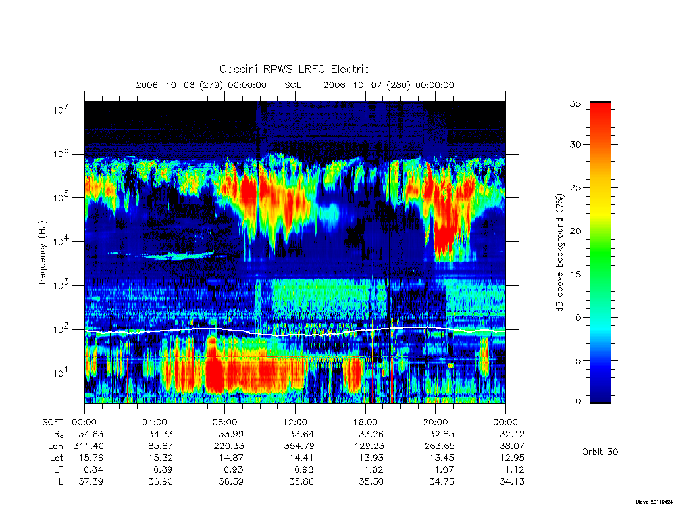The width and height of the screenshot is (674, 505).
Task: Click the Lat value 13.93
Action: pos(371,458)
